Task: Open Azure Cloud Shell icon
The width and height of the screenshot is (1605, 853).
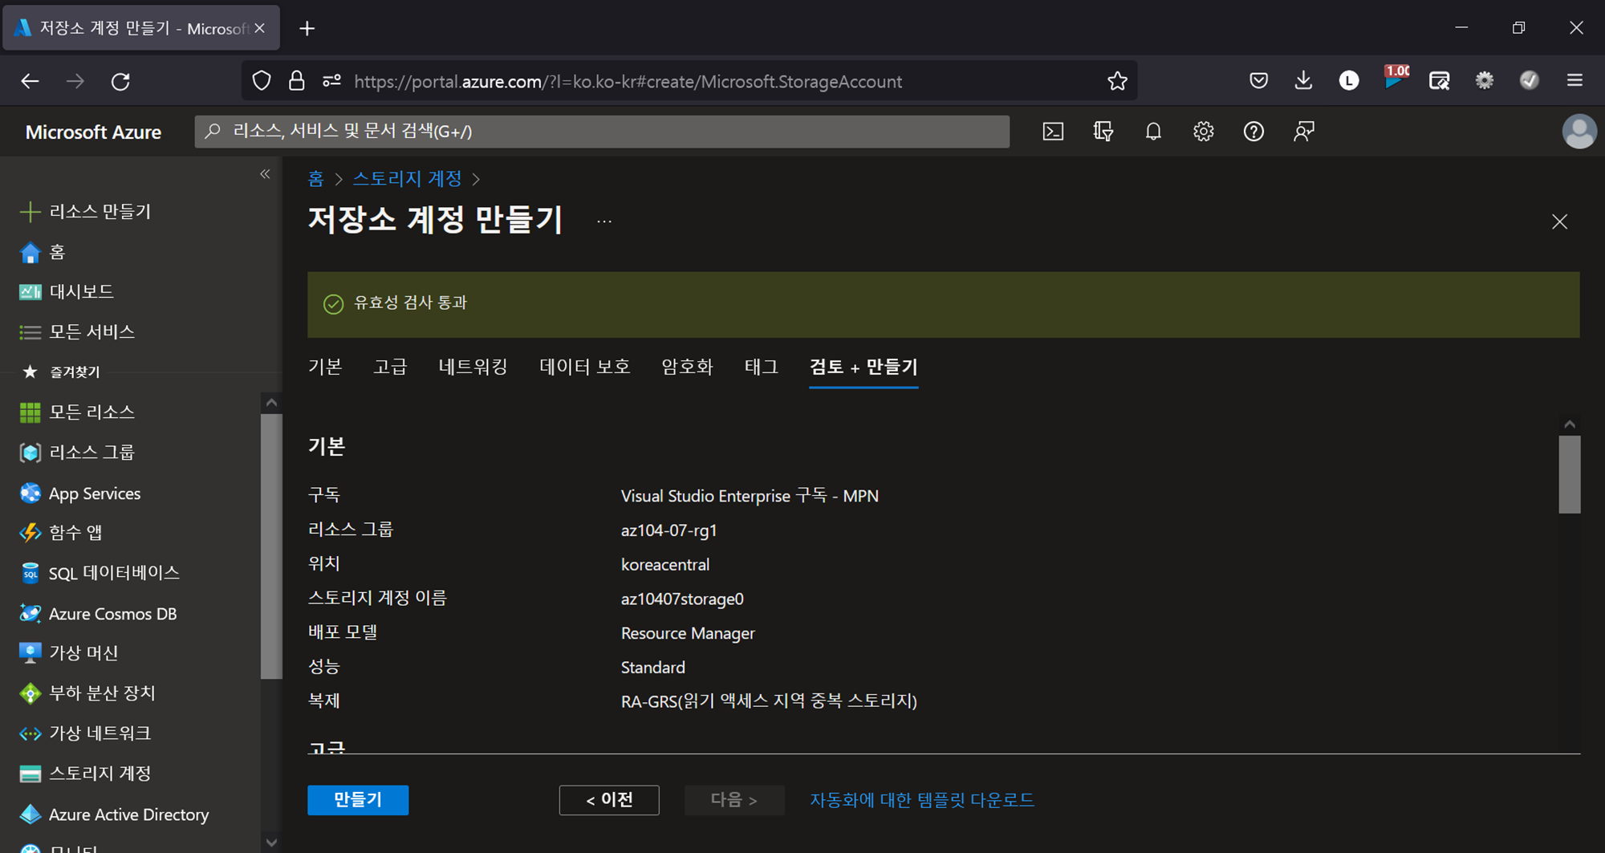Action: pos(1053,132)
